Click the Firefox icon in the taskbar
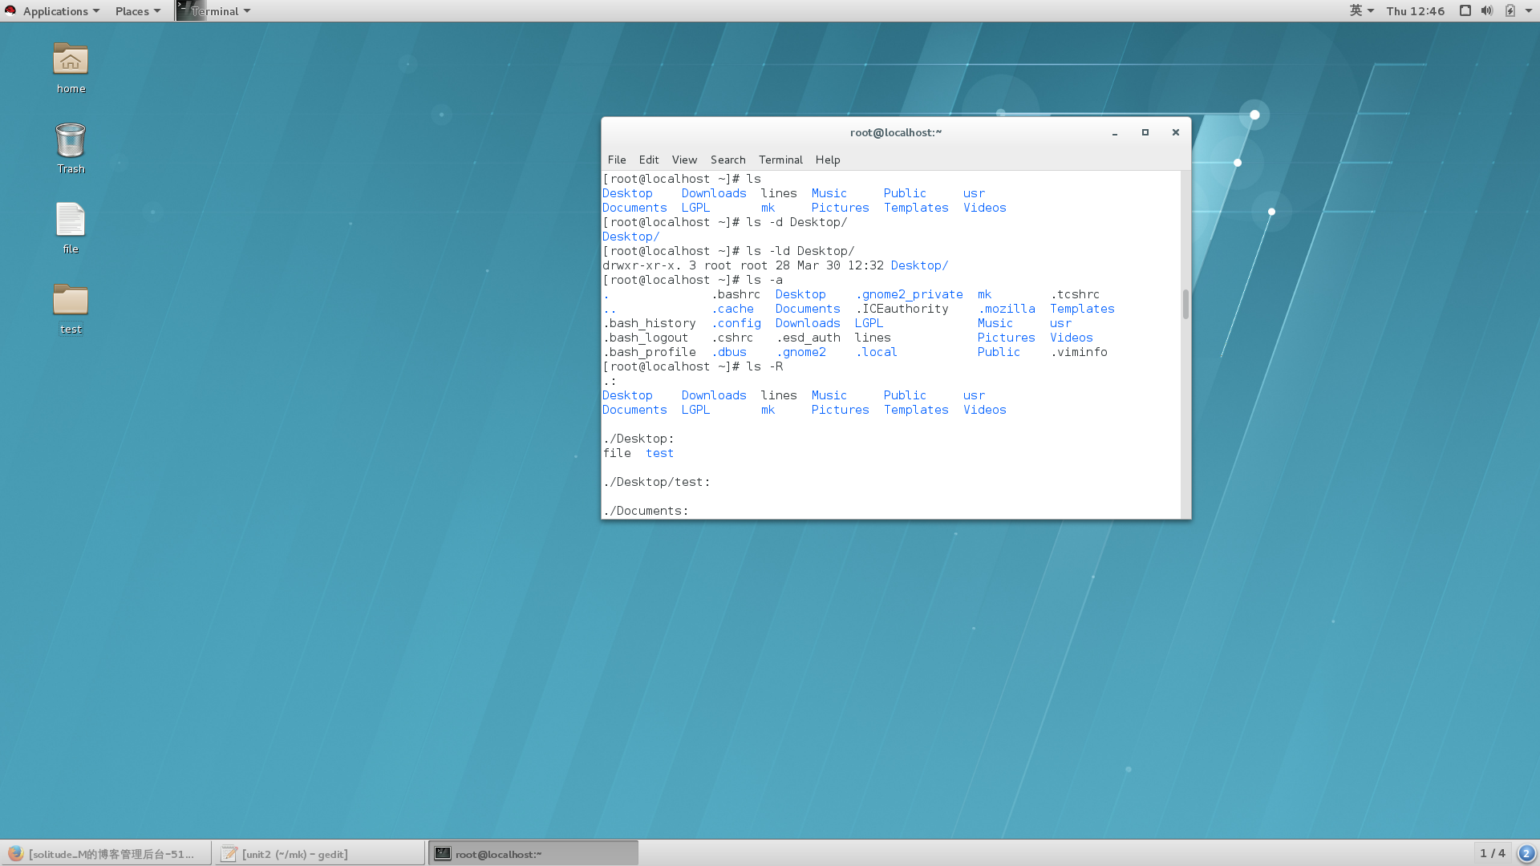The height and width of the screenshot is (866, 1540). (x=15, y=854)
